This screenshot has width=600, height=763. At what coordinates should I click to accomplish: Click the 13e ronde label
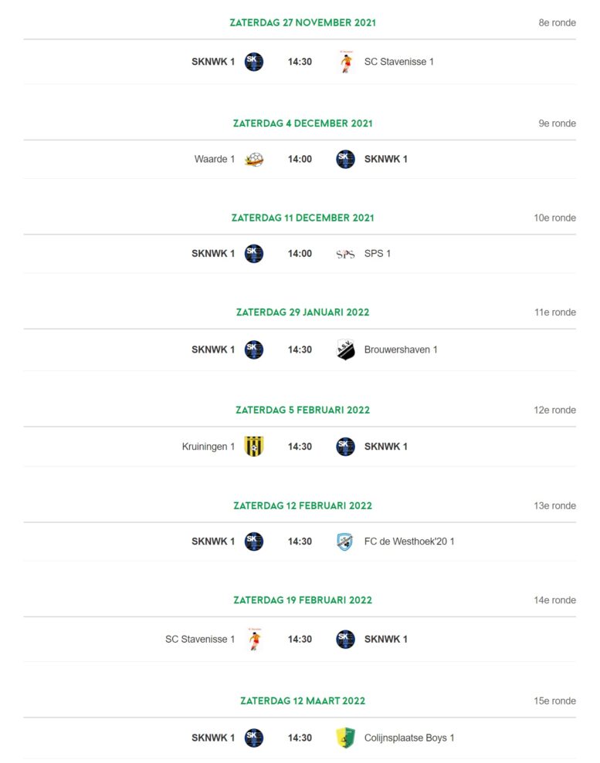pos(554,505)
